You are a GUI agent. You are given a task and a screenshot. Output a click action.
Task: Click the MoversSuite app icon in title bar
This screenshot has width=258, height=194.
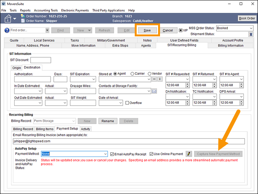4,4
